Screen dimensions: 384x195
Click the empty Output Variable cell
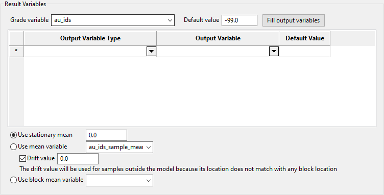pos(213,52)
